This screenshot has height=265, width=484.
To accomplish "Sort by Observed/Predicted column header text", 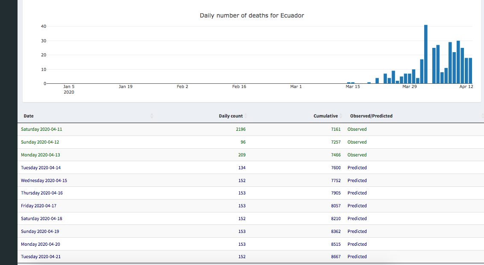I will click(371, 116).
